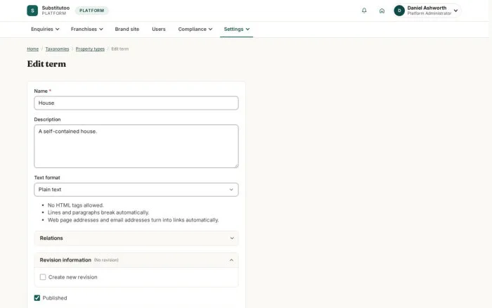Viewport: 492px width, 308px height.
Task: Enable Create new revision checkbox
Action: point(43,277)
